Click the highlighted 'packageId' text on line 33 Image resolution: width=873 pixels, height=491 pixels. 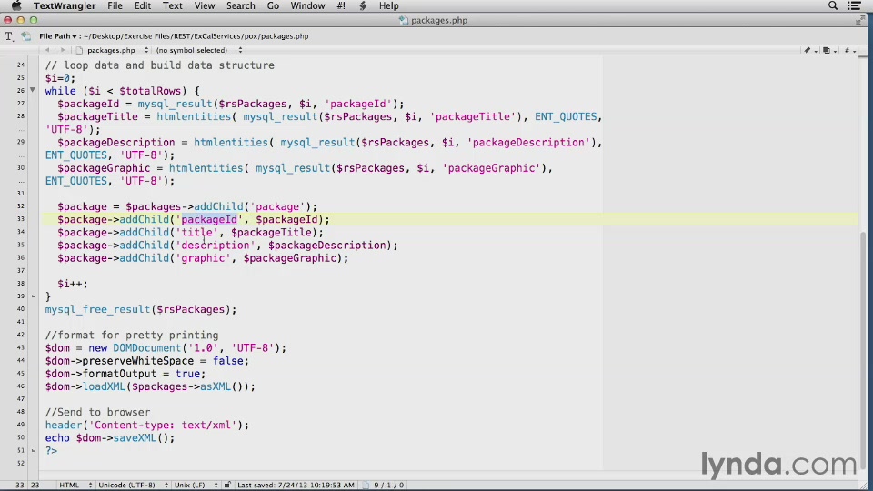point(209,219)
